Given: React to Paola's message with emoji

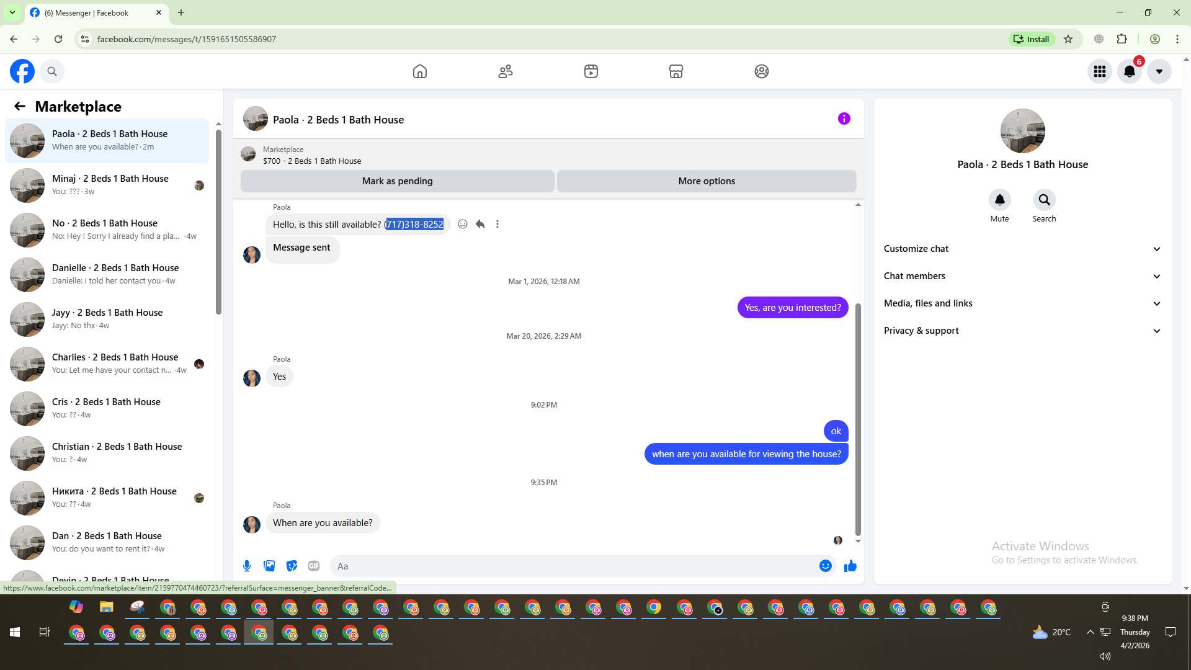Looking at the screenshot, I should (x=463, y=224).
